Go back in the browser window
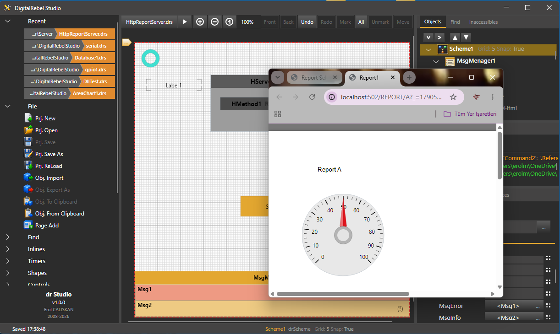Screen dimensions: 560x334 pyautogui.click(x=279, y=97)
